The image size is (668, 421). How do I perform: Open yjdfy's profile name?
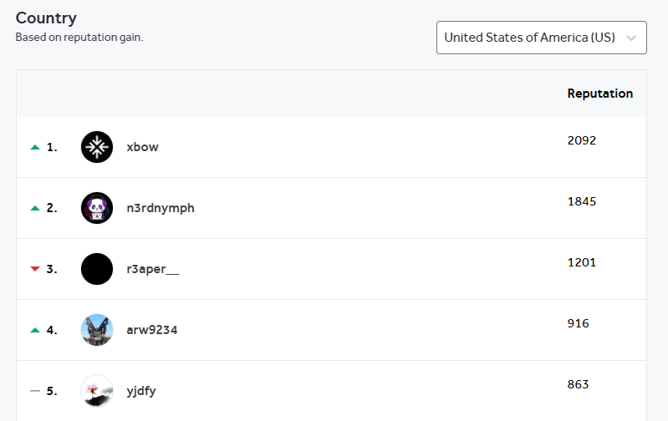tap(141, 391)
